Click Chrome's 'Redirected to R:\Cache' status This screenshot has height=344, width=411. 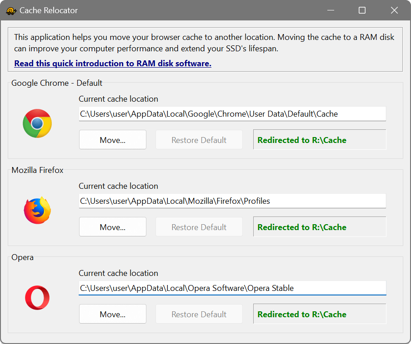pos(320,140)
